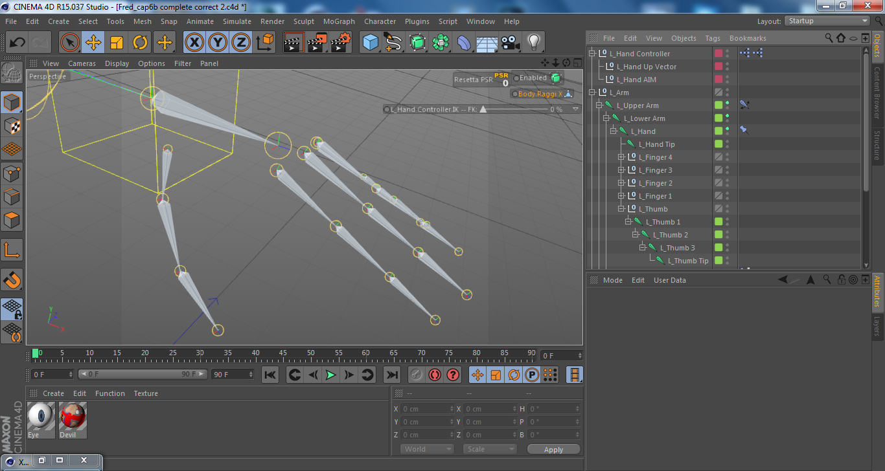Toggle the Autokeying button

click(435, 374)
